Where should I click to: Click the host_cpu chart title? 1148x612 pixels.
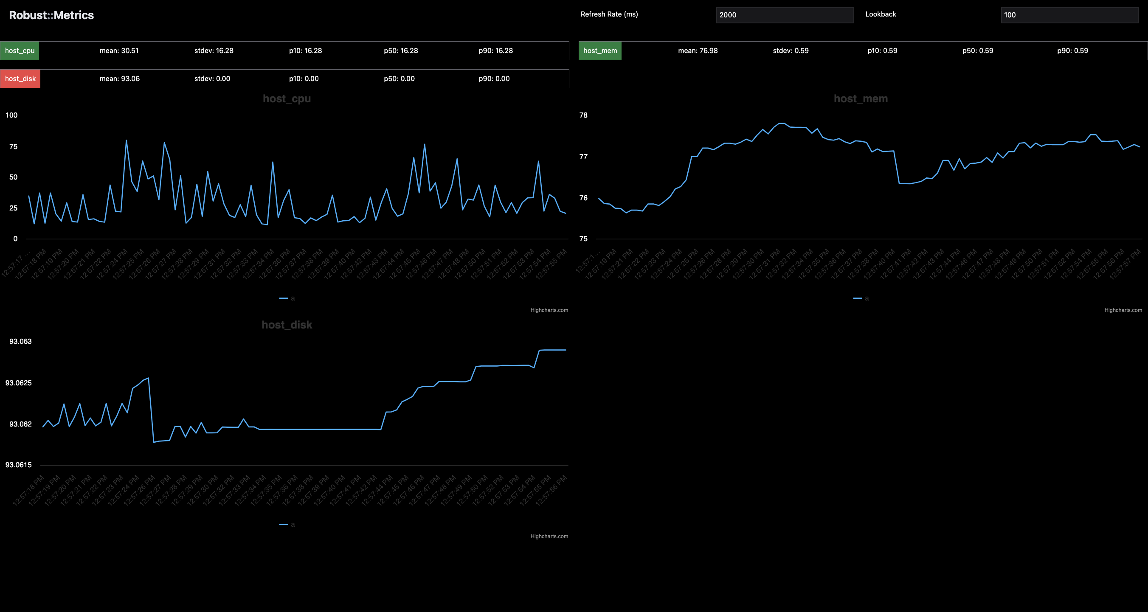pyautogui.click(x=287, y=98)
